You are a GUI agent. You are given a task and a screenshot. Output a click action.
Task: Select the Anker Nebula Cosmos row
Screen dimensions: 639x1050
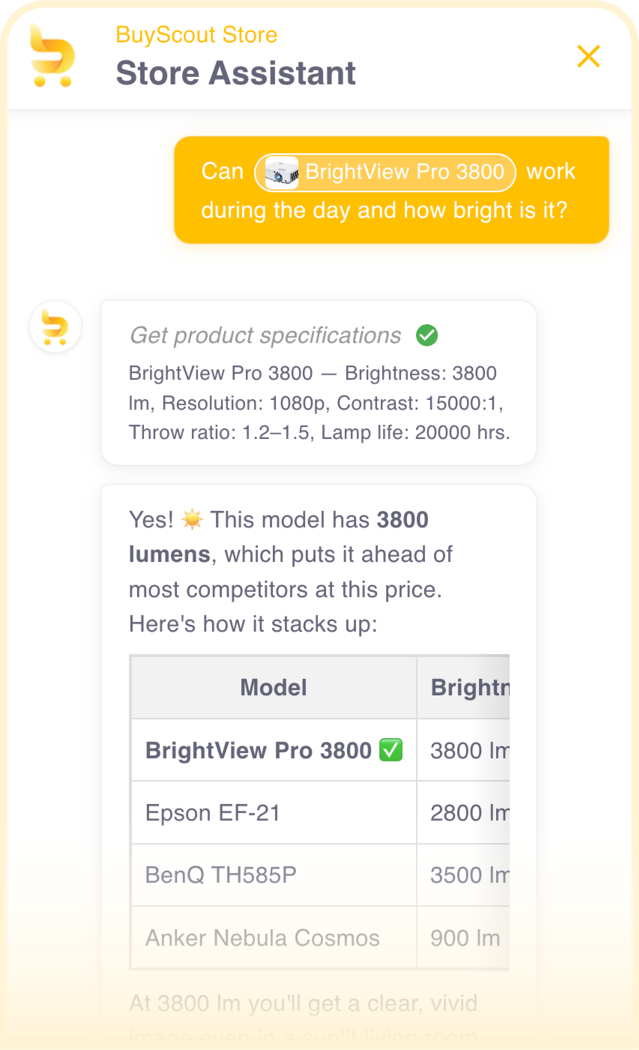click(x=320, y=938)
